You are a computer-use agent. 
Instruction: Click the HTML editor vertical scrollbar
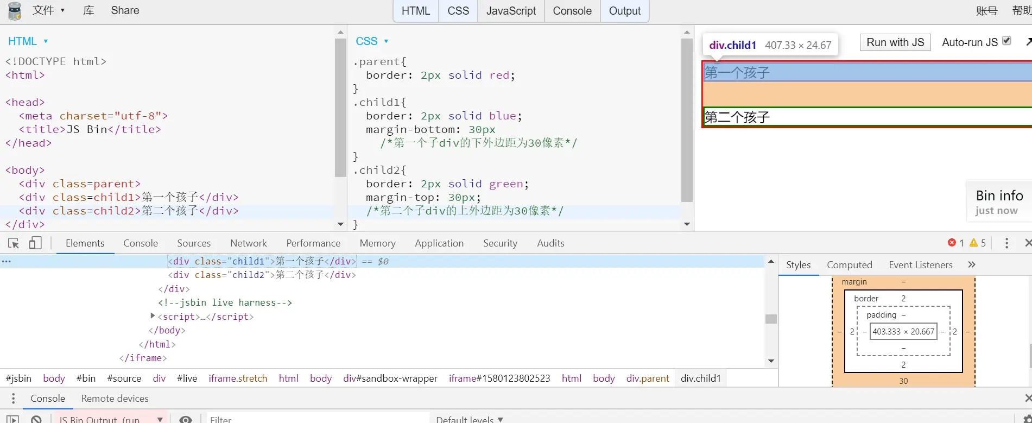[340, 108]
